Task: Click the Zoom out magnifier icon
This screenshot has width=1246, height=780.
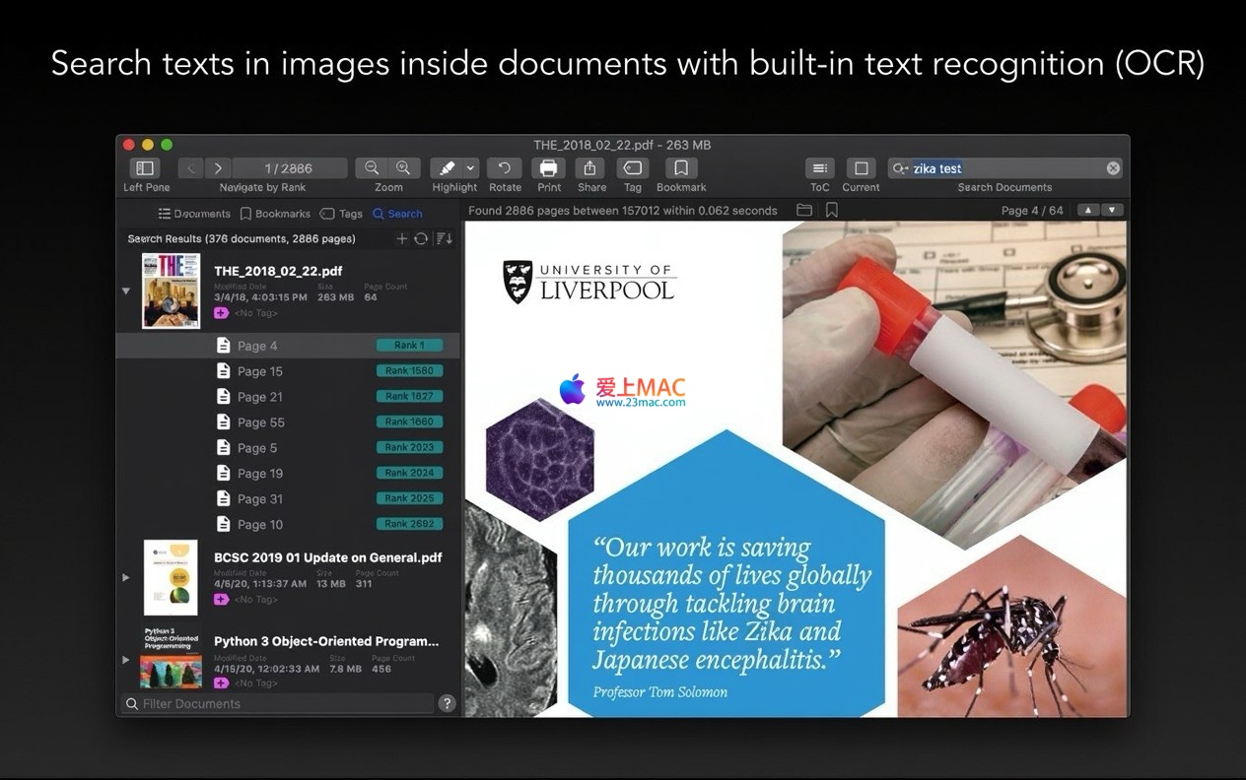Action: 372,168
